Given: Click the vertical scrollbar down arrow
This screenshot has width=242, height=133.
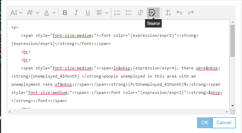Looking at the screenshot, I should click(x=232, y=106).
